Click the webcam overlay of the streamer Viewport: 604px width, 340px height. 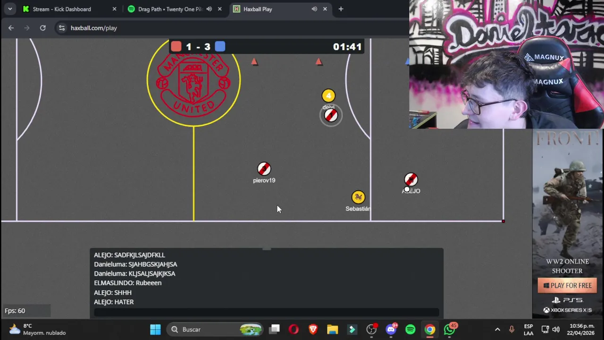pyautogui.click(x=506, y=64)
